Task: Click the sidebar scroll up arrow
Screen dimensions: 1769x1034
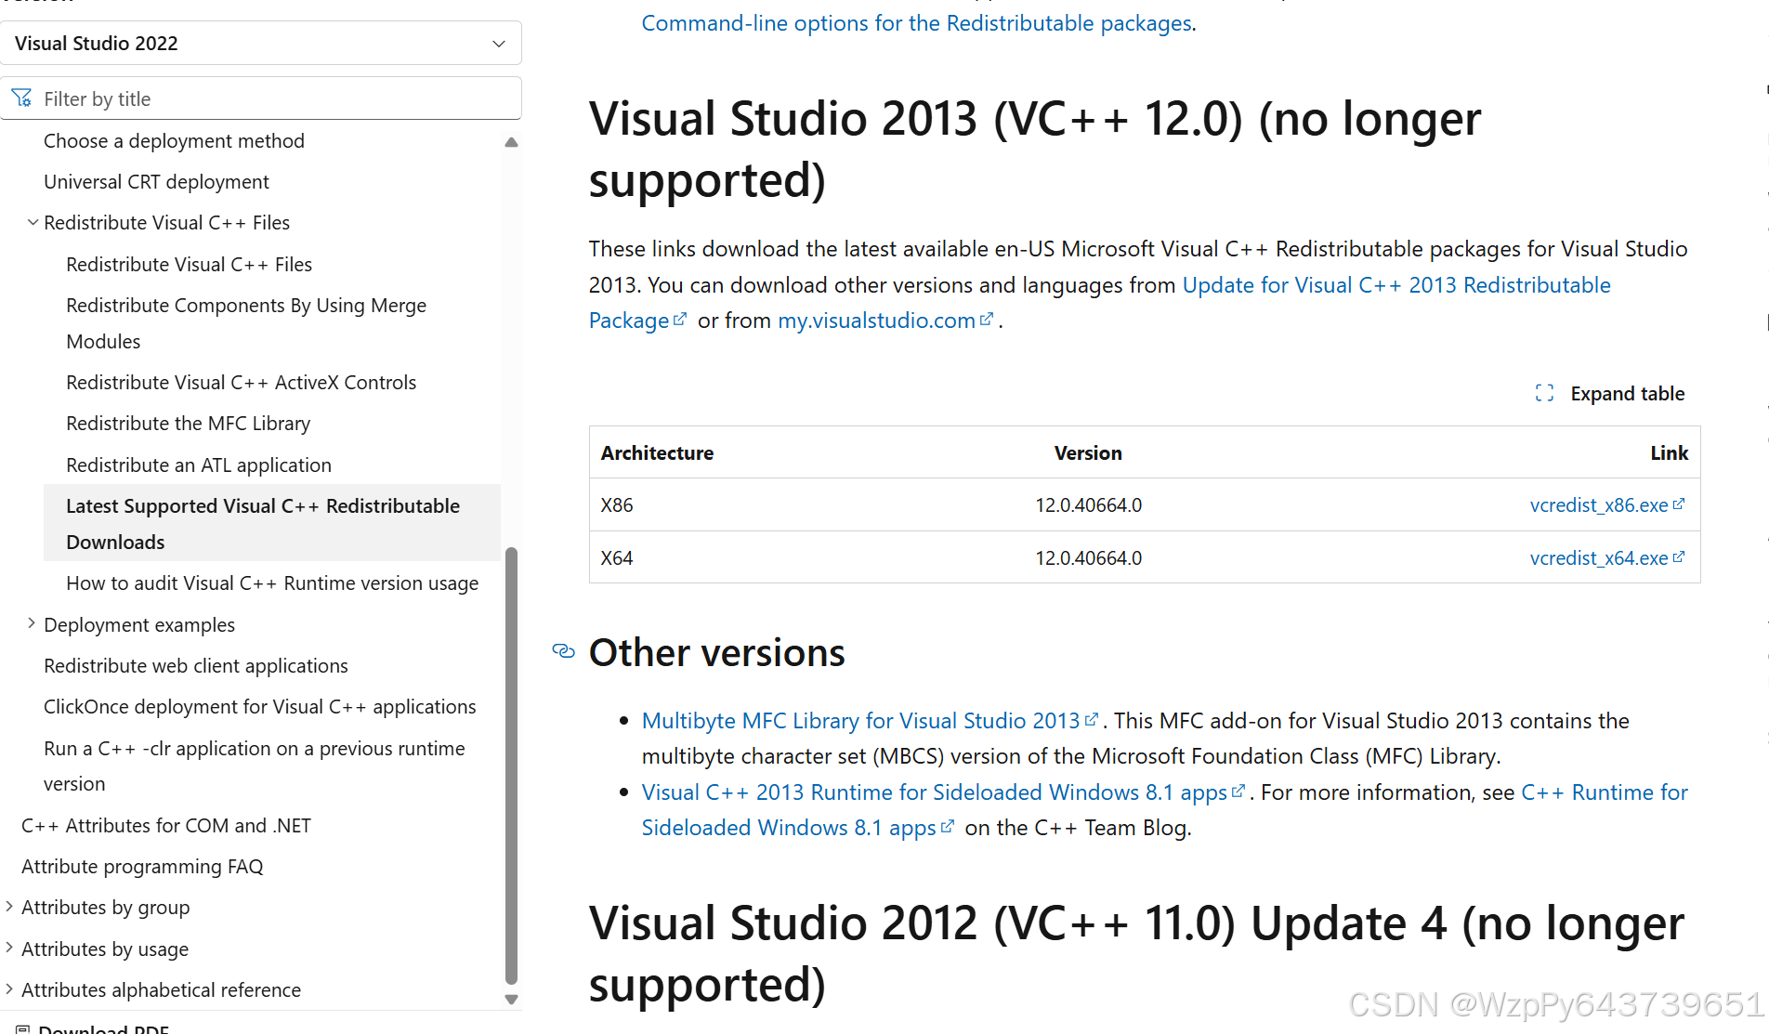Action: 511,142
